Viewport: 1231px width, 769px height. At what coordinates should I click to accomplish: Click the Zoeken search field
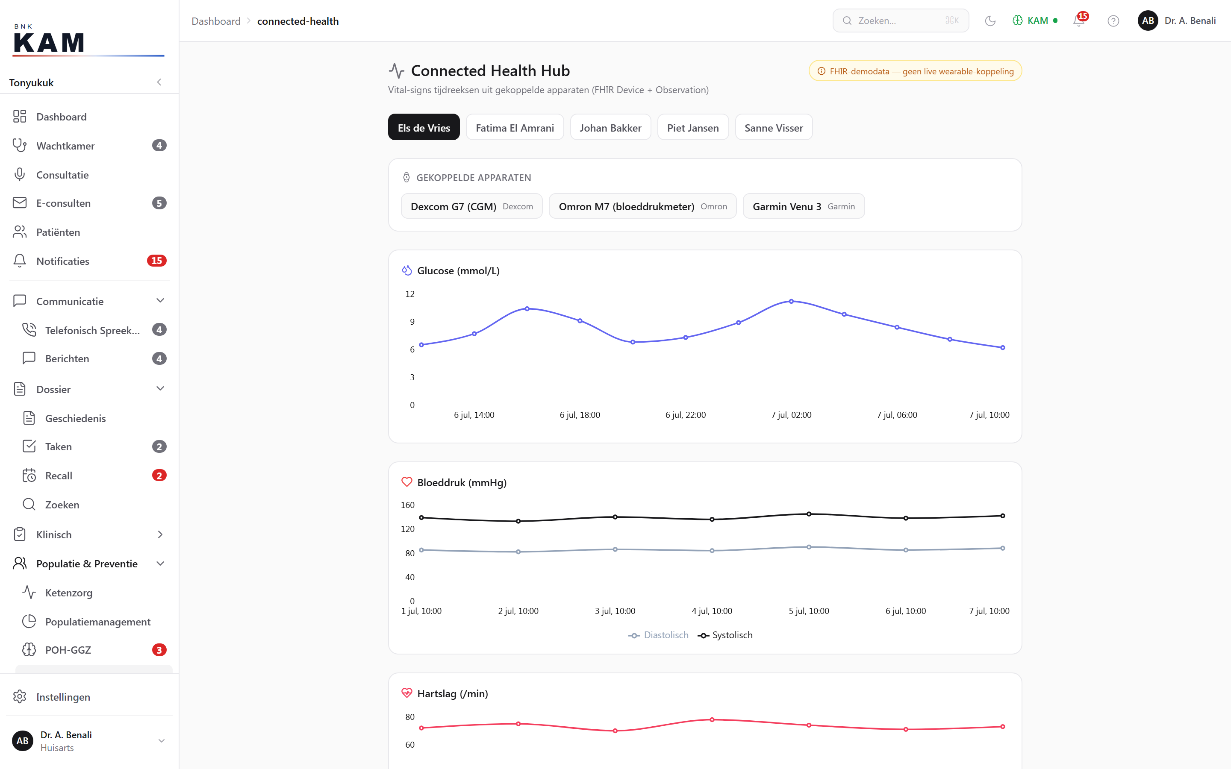[x=900, y=21]
